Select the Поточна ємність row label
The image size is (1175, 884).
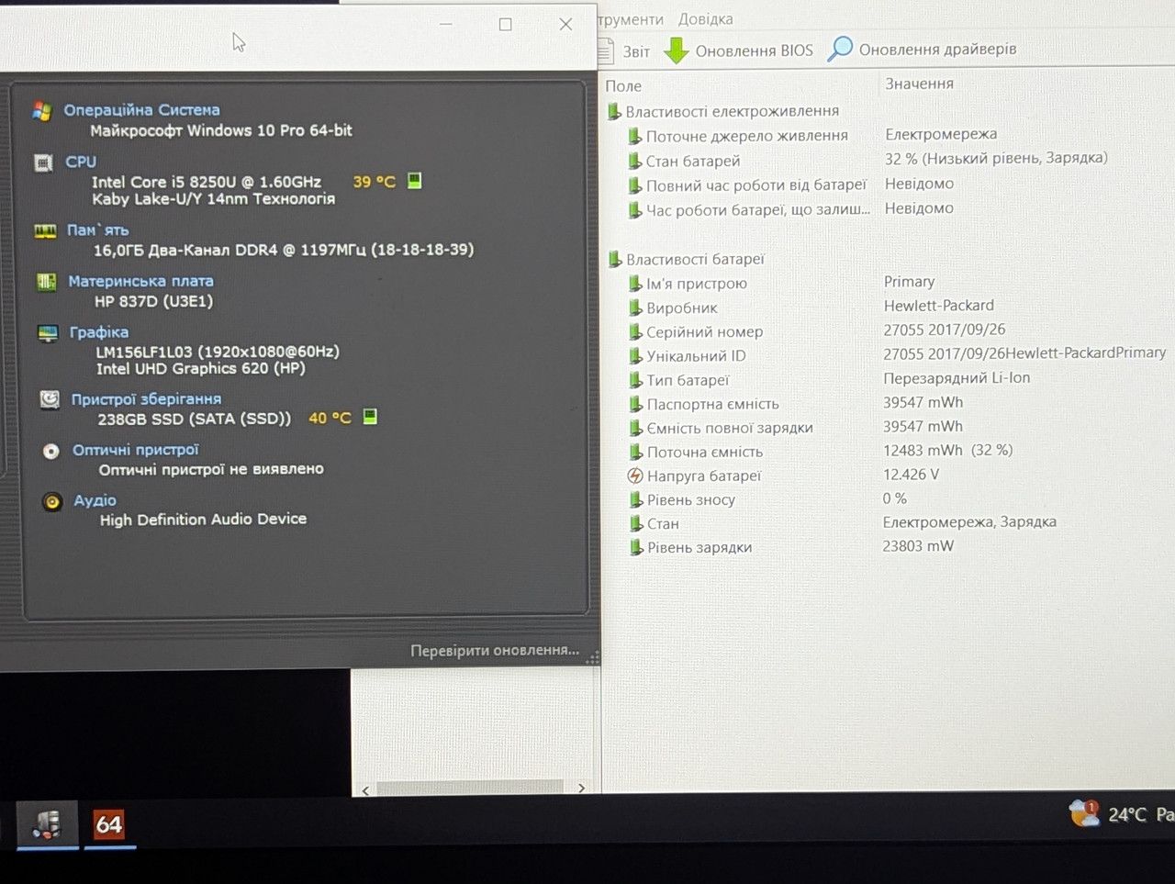click(x=705, y=452)
